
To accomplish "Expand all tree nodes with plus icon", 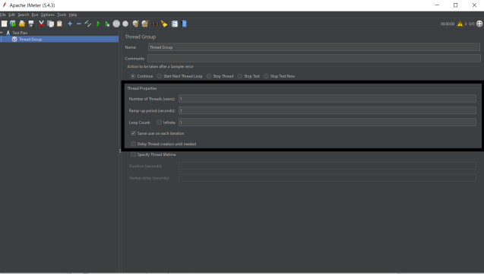I will [70, 24].
